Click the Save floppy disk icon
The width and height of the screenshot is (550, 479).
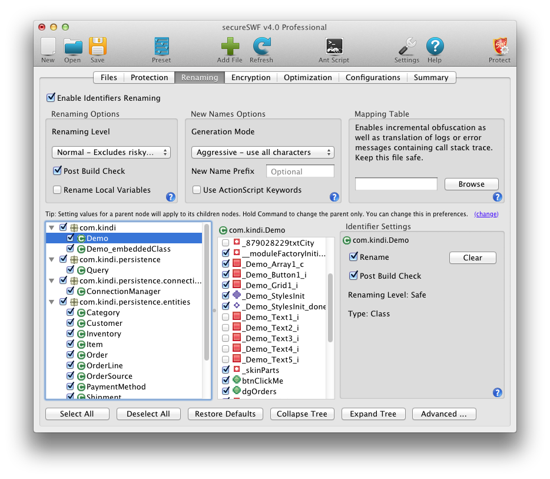(x=97, y=47)
